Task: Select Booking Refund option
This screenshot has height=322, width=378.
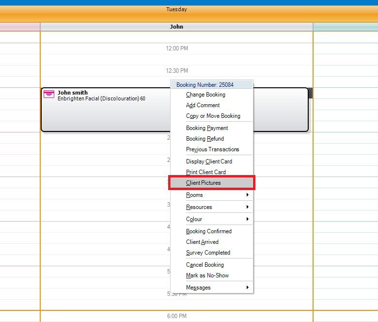Action: coord(205,139)
